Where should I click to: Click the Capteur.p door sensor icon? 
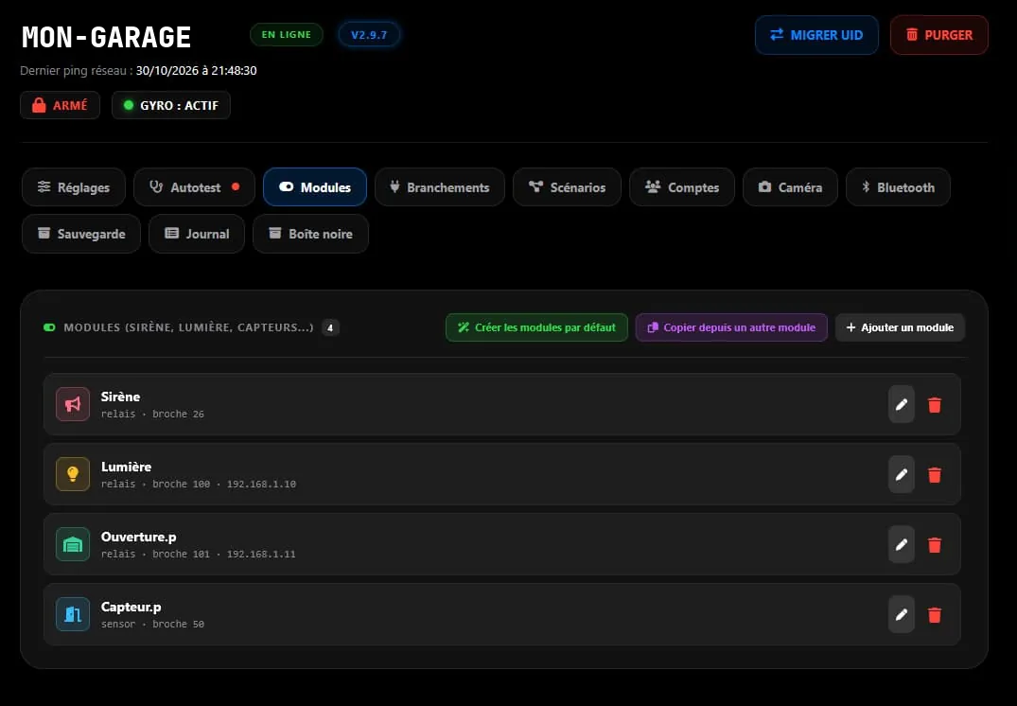tap(73, 614)
